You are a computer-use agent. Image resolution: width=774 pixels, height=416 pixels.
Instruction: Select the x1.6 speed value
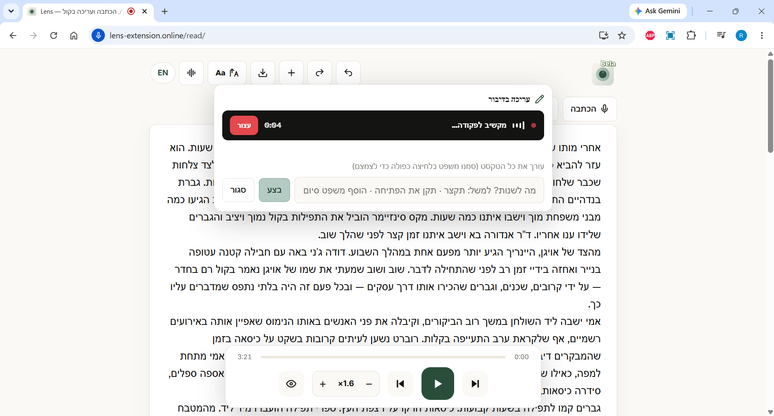(346, 383)
